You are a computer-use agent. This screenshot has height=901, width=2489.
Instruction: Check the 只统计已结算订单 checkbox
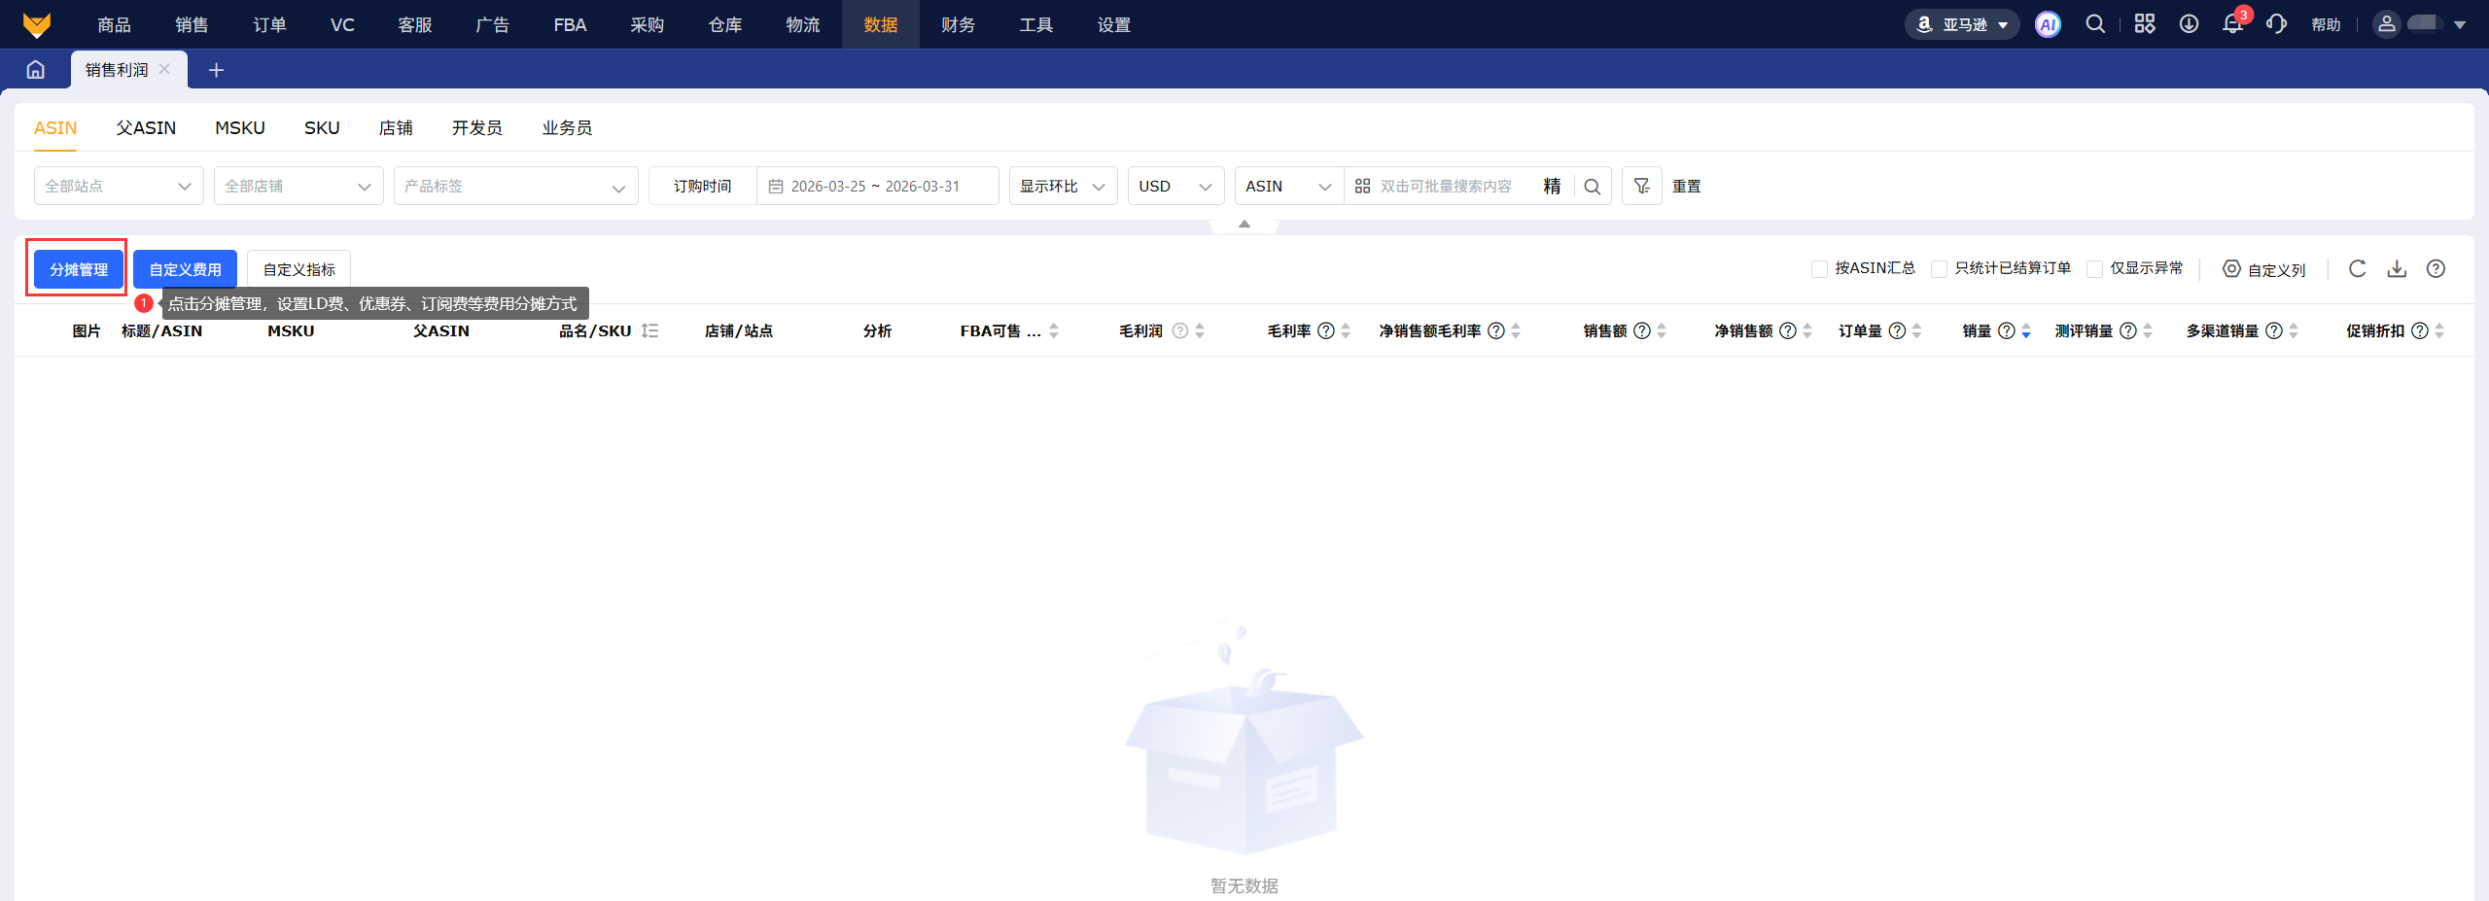(1939, 269)
